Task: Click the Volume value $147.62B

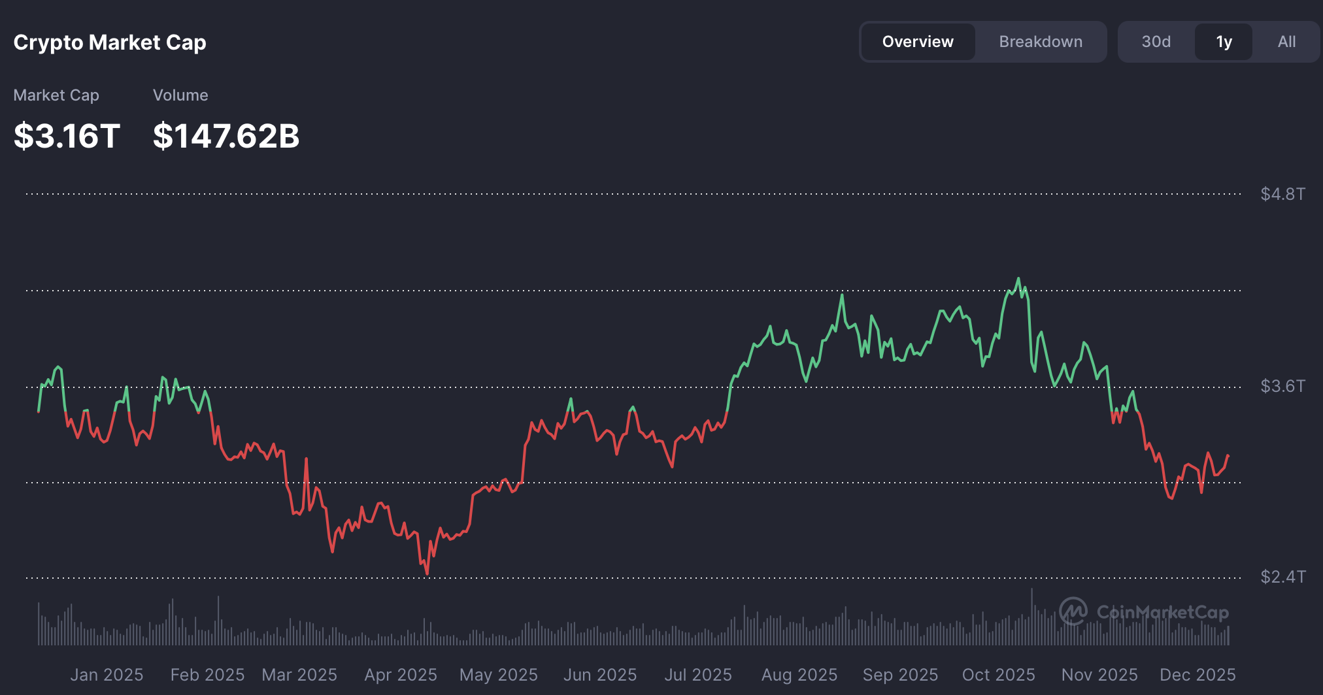Action: [226, 135]
